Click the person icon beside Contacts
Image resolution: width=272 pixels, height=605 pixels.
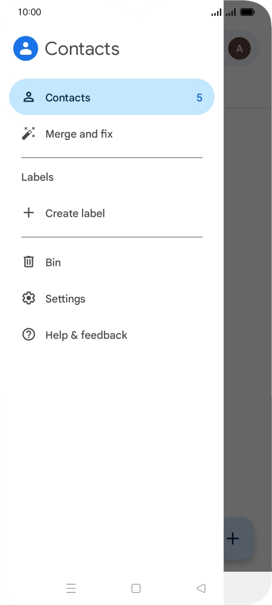(29, 97)
